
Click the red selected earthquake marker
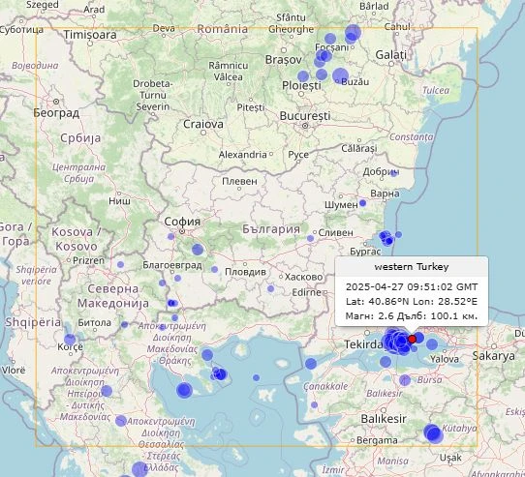click(413, 339)
